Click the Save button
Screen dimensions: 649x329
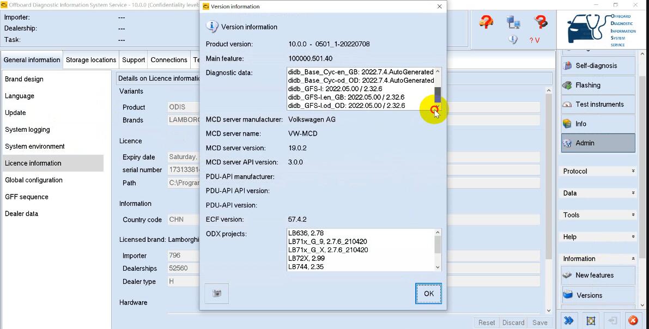click(x=539, y=323)
